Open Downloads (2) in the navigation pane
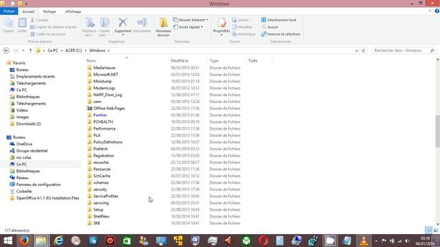 pyautogui.click(x=28, y=123)
